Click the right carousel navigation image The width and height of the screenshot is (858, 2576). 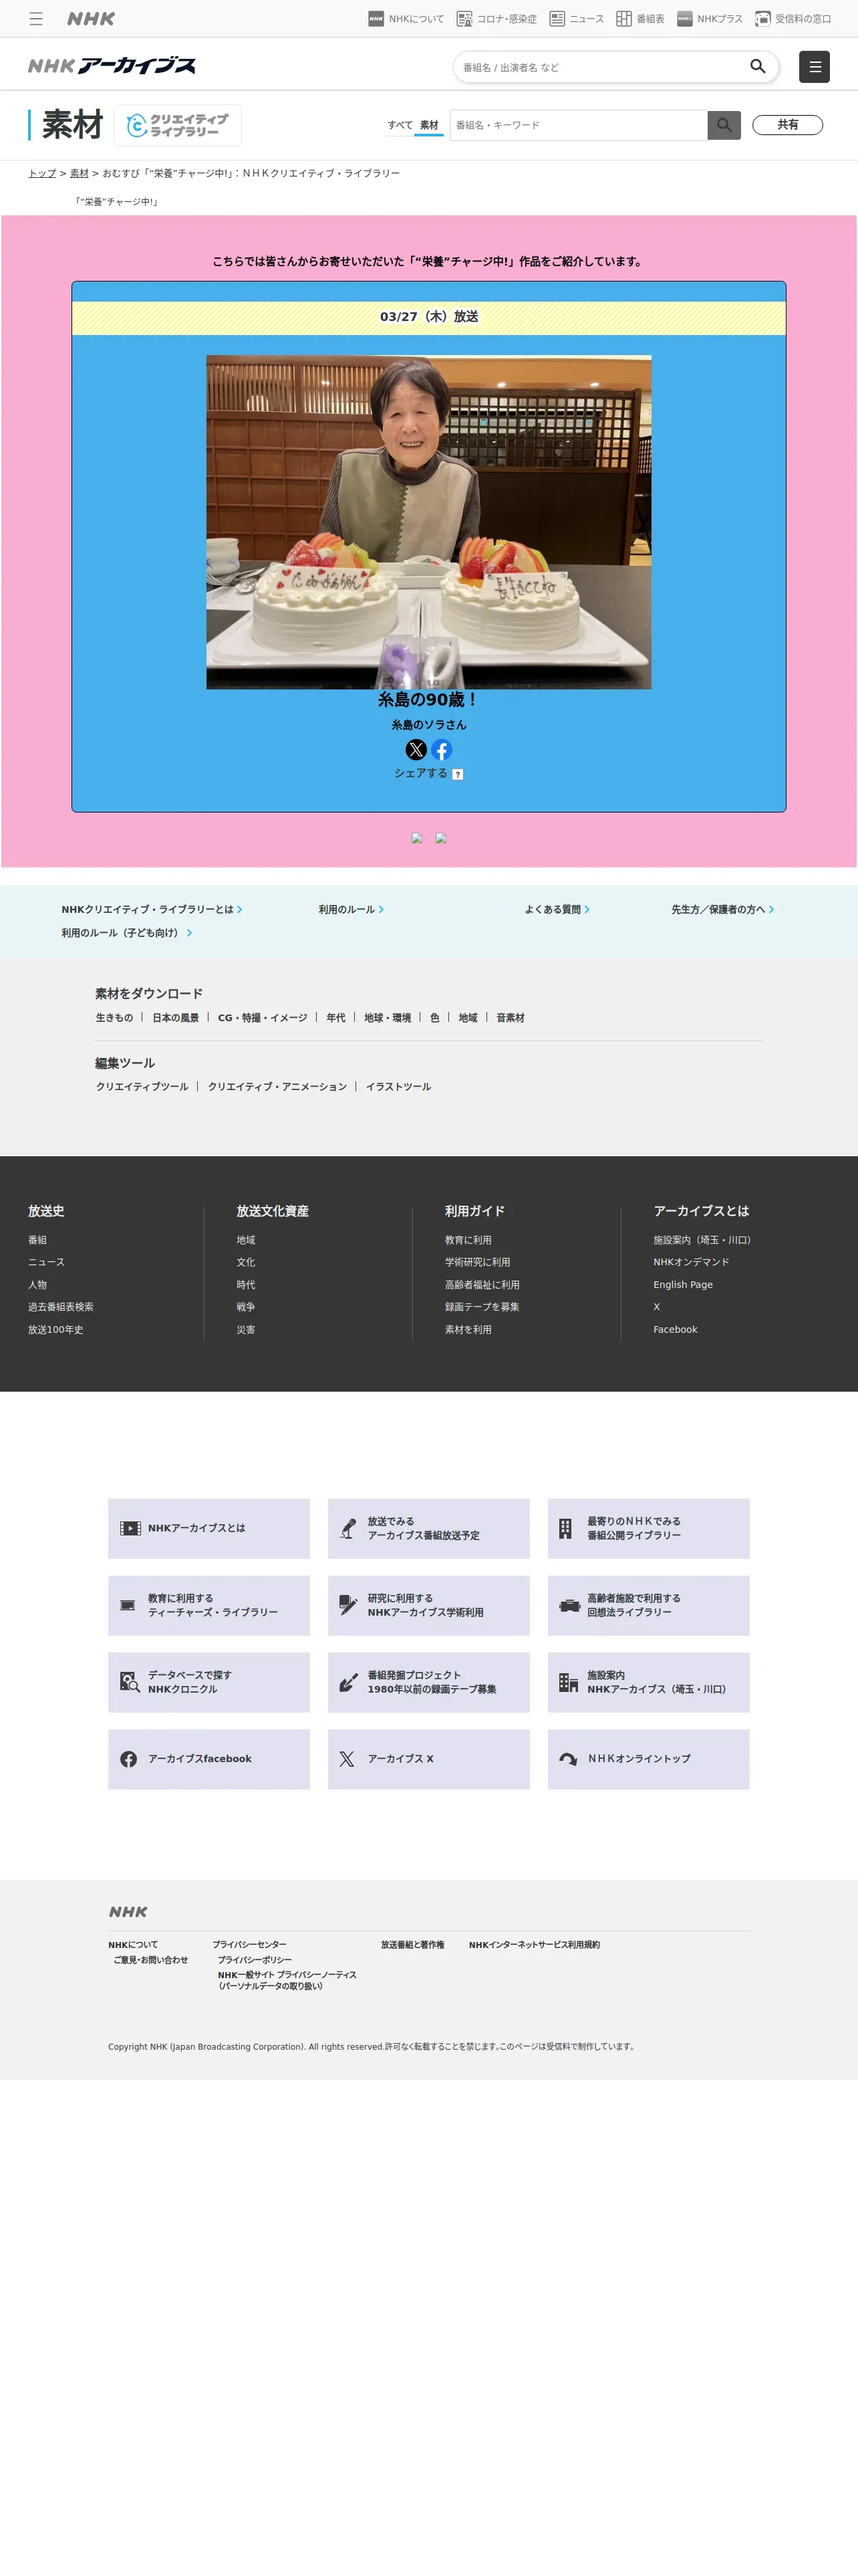(x=440, y=838)
